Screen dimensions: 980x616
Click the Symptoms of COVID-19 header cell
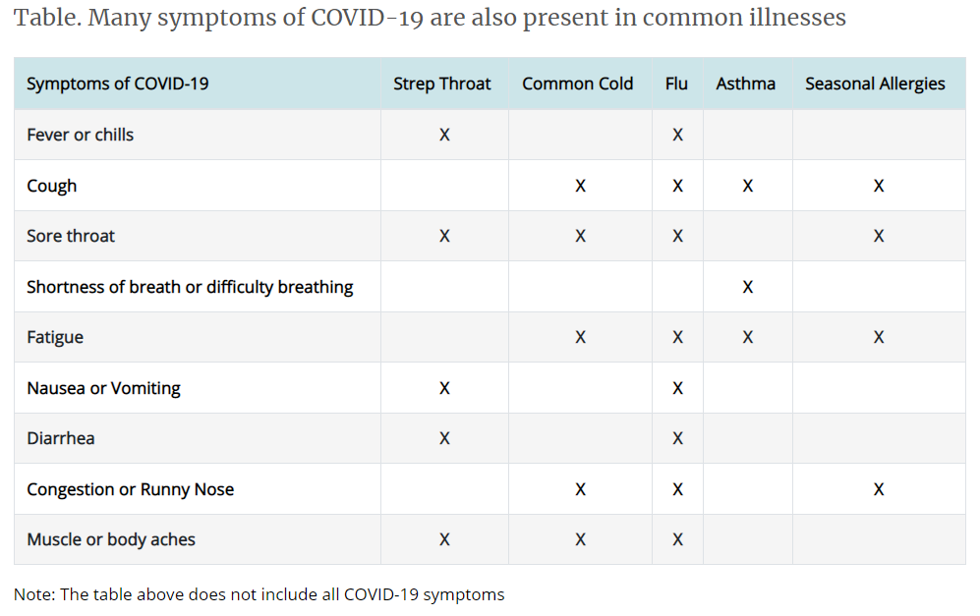(118, 84)
